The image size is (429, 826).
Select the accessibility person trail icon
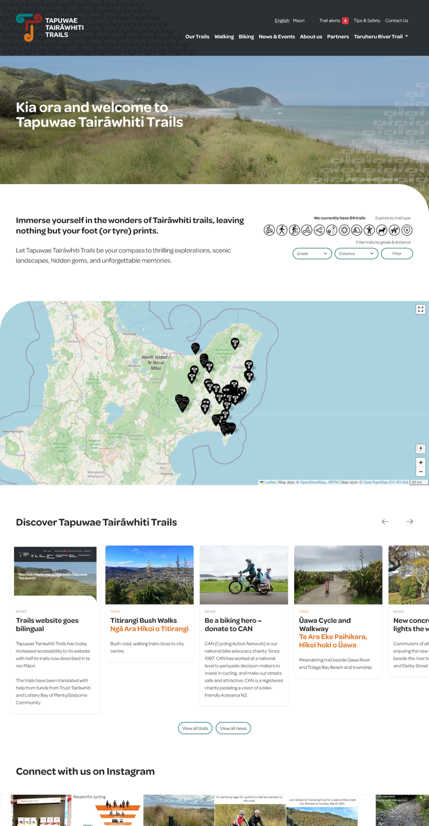(x=369, y=230)
